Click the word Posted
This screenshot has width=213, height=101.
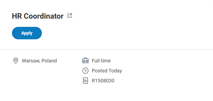tap(99, 71)
